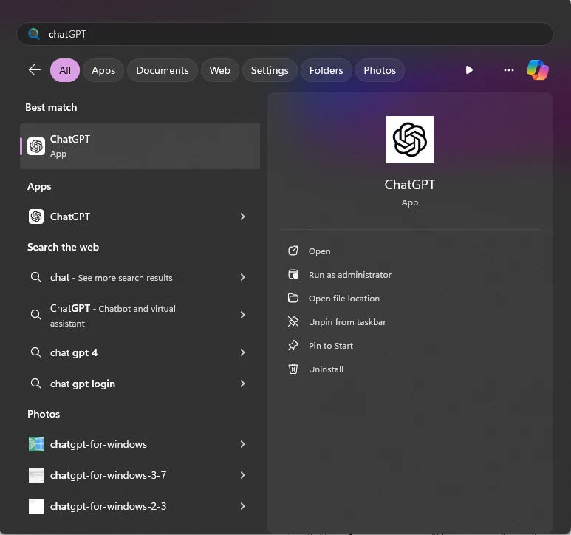Expand 'chat - See more search results' chevron
571x535 pixels.
point(242,277)
